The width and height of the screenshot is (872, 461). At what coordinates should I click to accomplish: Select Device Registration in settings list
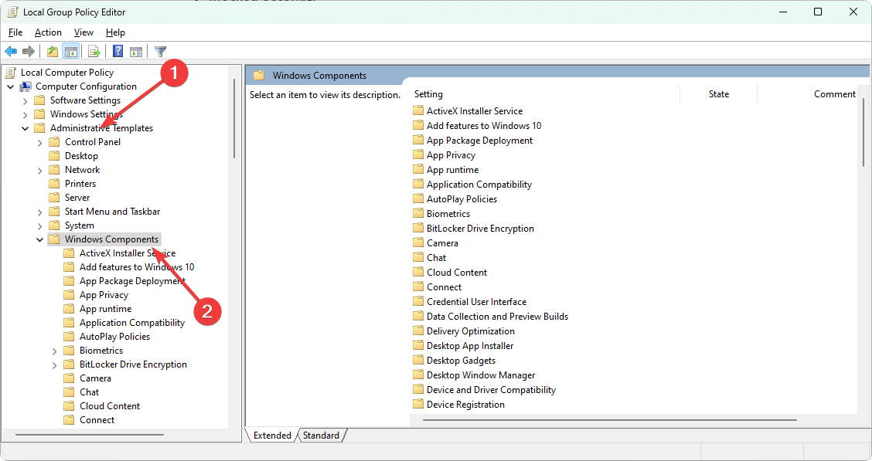(x=465, y=405)
